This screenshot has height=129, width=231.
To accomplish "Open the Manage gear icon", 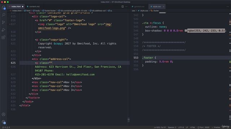I will (4, 122).
